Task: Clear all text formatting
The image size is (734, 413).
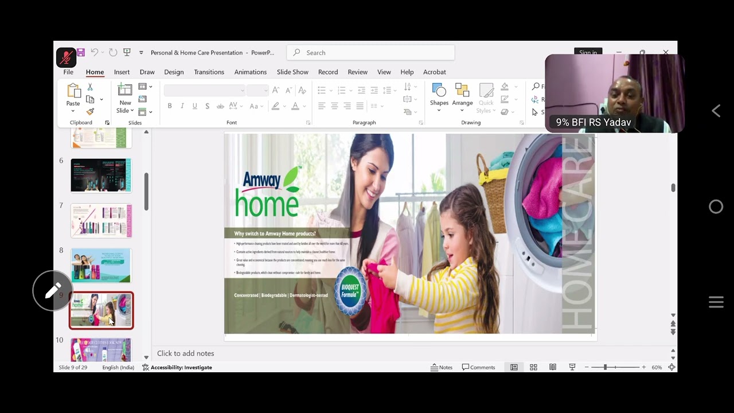Action: (302, 90)
